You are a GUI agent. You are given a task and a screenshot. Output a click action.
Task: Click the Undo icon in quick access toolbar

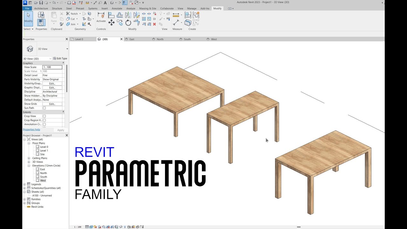coord(54,3)
